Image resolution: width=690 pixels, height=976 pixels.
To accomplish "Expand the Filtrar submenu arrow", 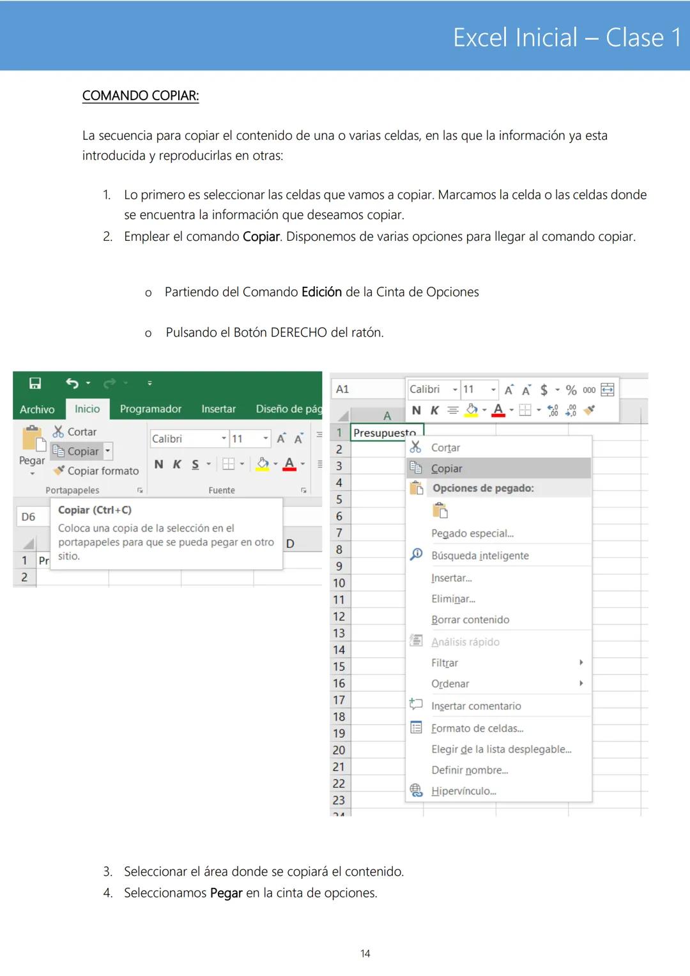I will pos(582,663).
